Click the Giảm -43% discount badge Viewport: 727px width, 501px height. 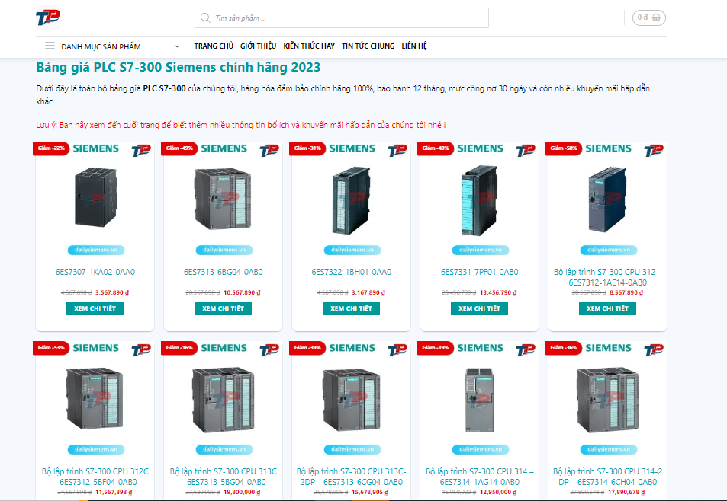click(x=436, y=148)
